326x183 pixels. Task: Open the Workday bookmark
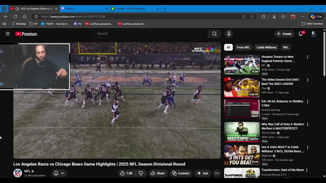coord(19,24)
